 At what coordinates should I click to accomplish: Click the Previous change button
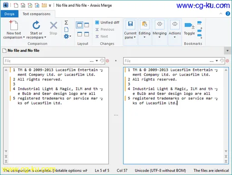tap(105, 29)
